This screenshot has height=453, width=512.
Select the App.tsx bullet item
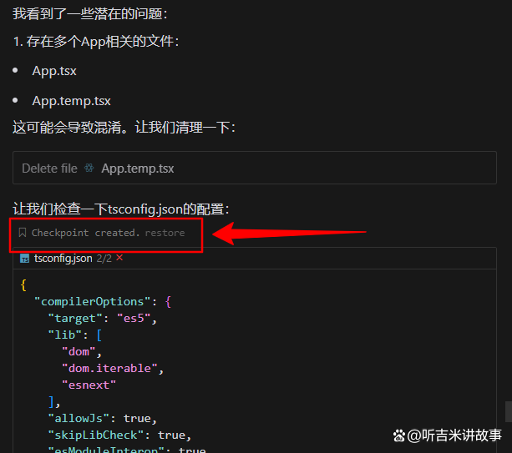coord(54,71)
